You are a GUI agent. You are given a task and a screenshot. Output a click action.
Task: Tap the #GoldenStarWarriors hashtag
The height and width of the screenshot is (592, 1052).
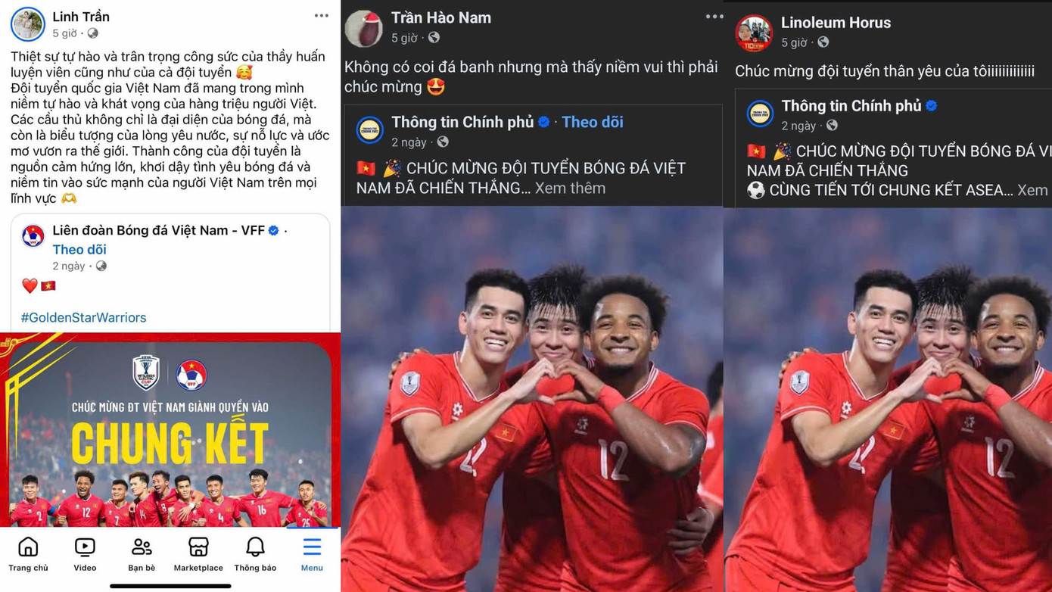pos(83,317)
